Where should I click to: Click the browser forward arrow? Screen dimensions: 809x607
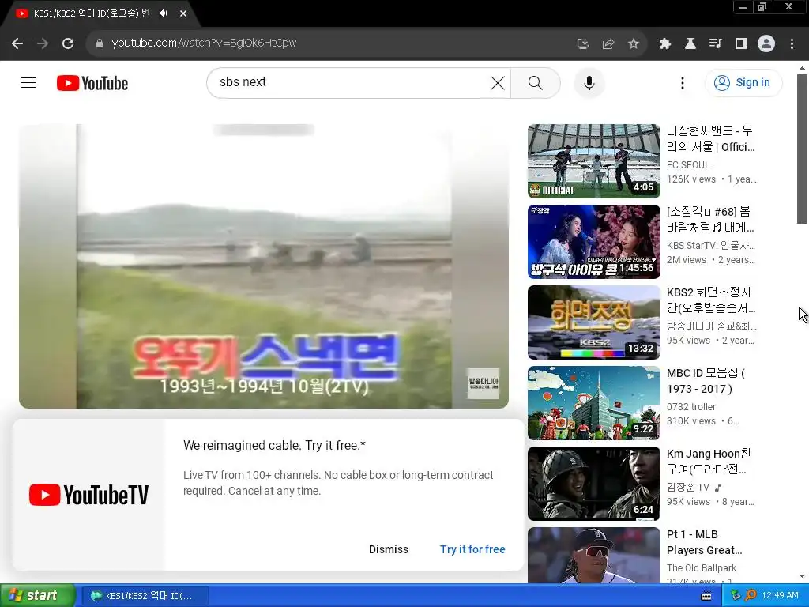[x=43, y=43]
